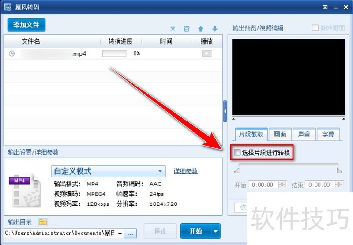The height and width of the screenshot is (245, 353).
Task: Open the dropdown arrow beside 开始
Action: (216, 231)
